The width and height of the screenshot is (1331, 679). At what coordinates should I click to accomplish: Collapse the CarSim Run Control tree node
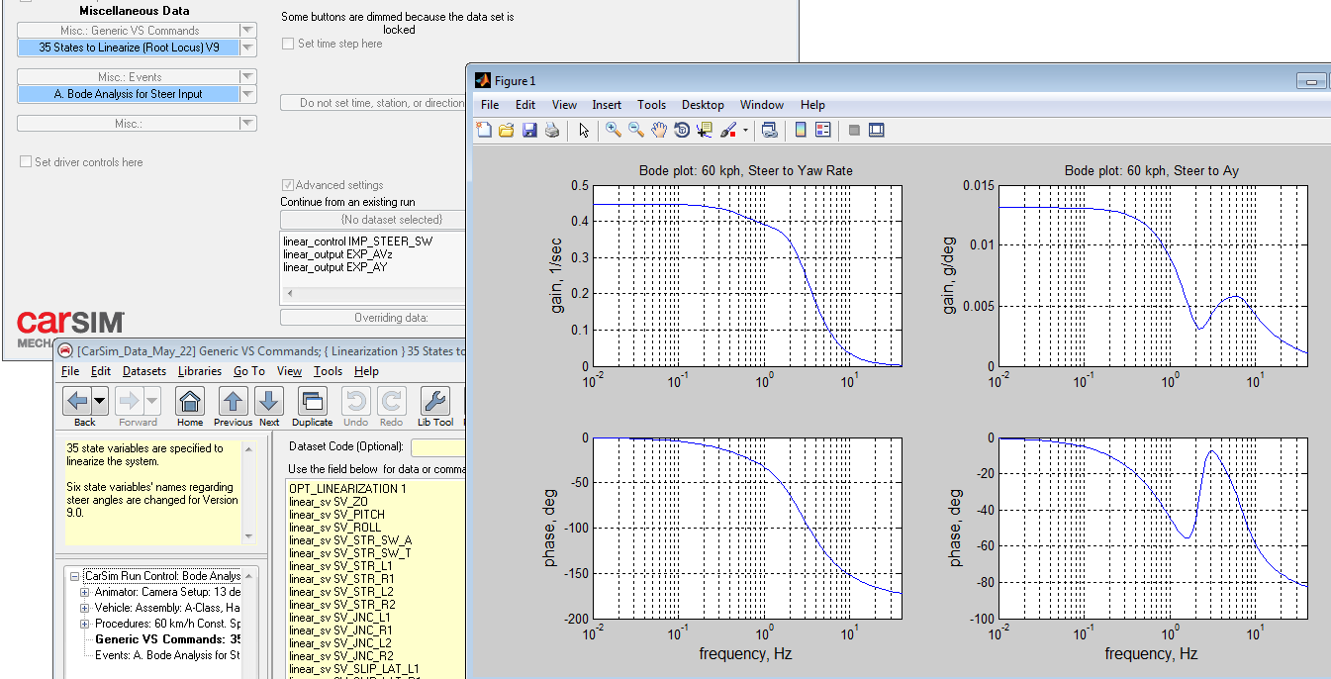coord(74,575)
